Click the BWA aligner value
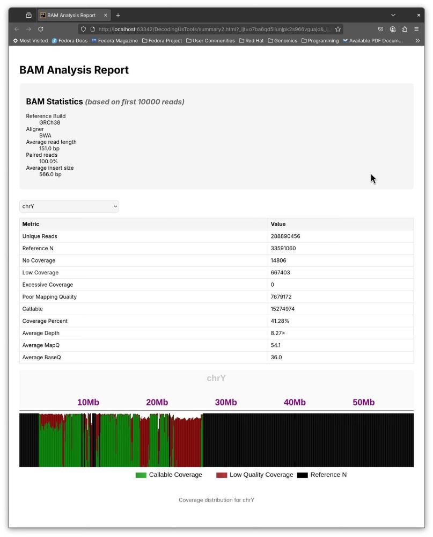Screen dimensions: 433x537 click(x=45, y=136)
